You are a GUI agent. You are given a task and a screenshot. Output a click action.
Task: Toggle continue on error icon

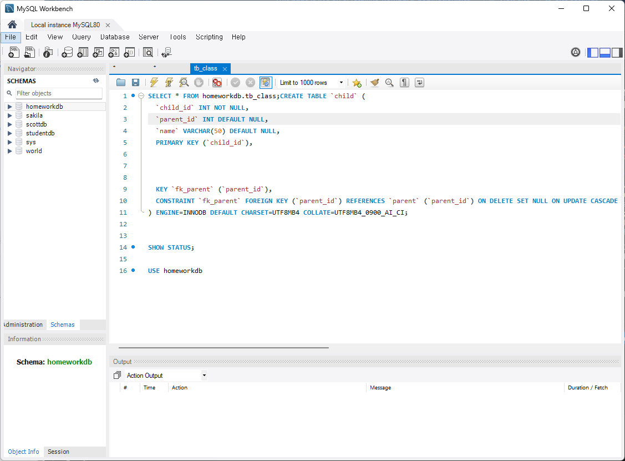click(217, 83)
